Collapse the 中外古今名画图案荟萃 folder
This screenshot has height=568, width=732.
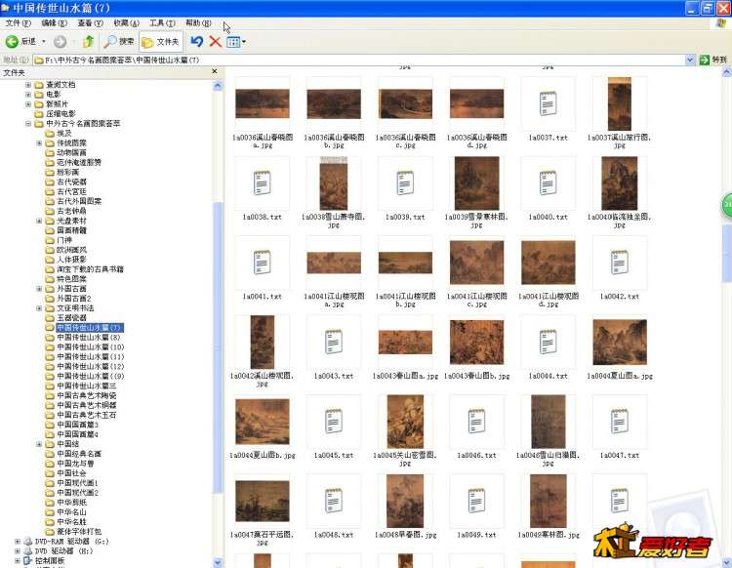(28, 124)
